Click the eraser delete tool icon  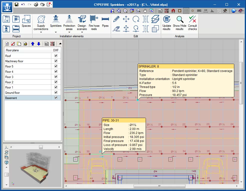(116, 29)
